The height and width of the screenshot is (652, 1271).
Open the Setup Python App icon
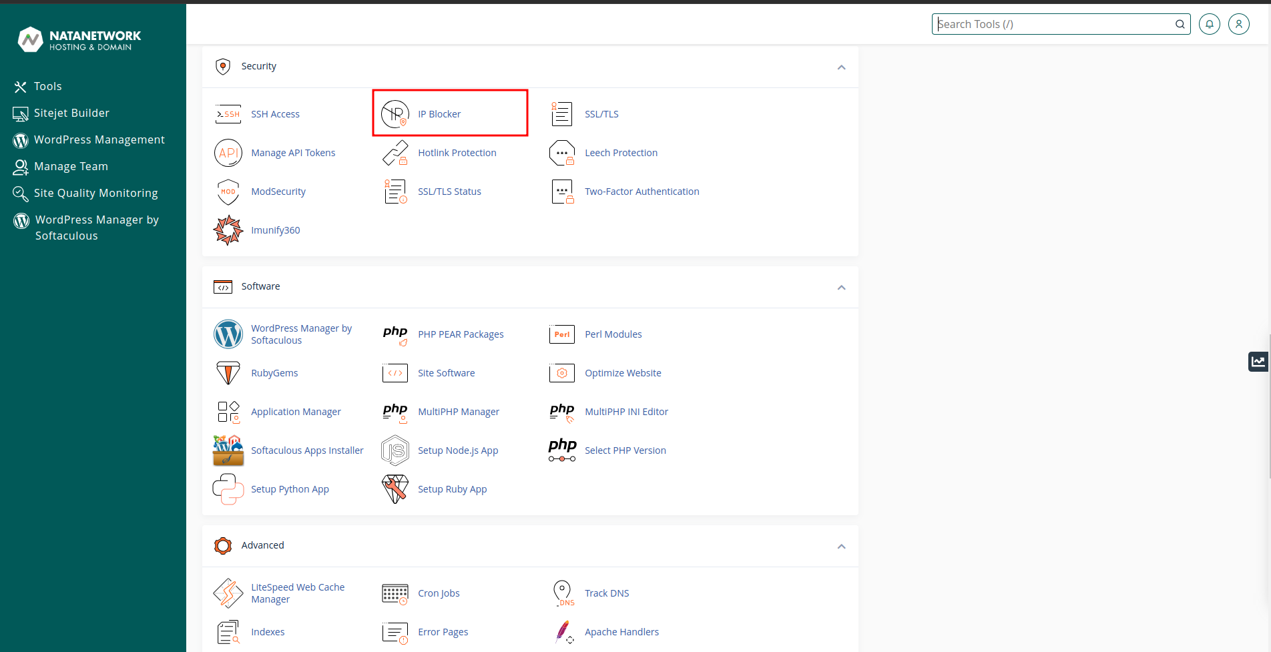tap(228, 489)
